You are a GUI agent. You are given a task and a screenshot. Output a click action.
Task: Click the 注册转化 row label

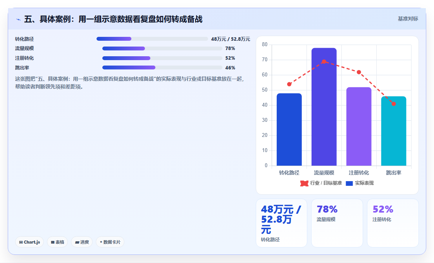(x=24, y=58)
